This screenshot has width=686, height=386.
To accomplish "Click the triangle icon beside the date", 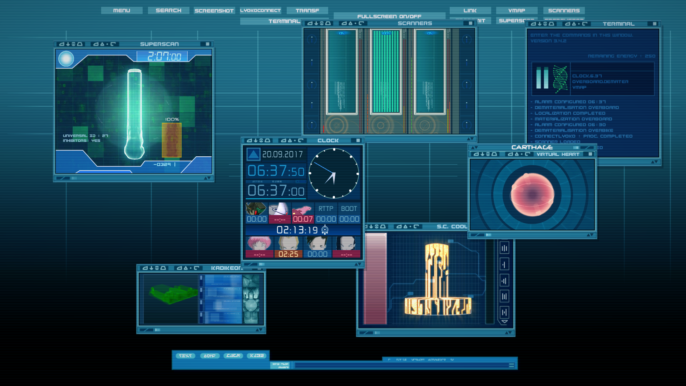I will [253, 154].
